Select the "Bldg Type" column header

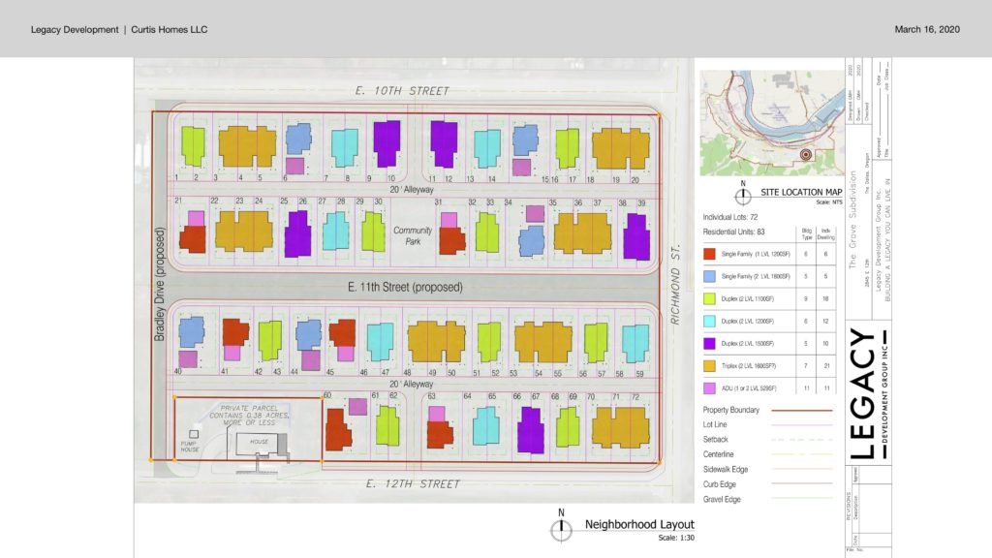click(x=807, y=234)
